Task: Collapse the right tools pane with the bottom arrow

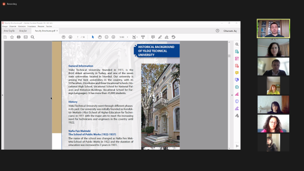Action: [237, 146]
